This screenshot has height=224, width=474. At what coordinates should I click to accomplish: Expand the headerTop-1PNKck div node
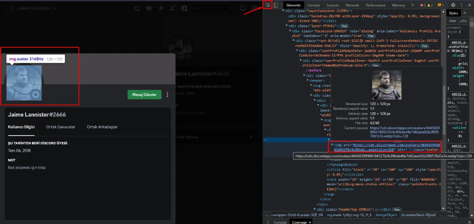click(x=315, y=209)
